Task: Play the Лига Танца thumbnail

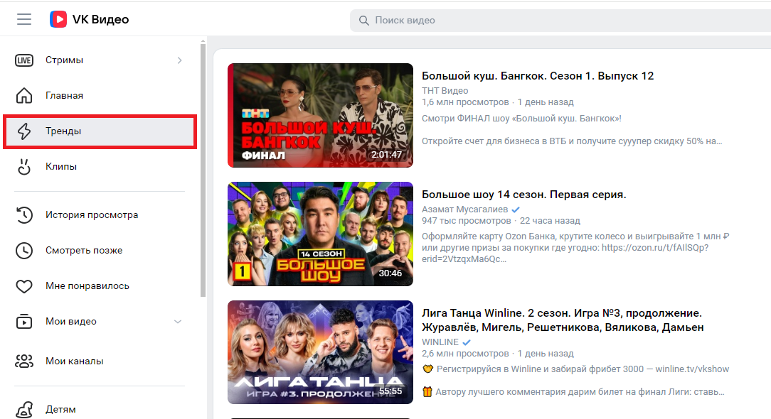Action: [320, 352]
